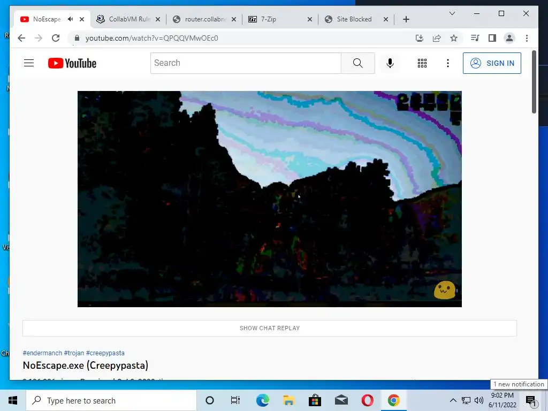Bookmark this page with the star
548x411 pixels.
point(454,38)
